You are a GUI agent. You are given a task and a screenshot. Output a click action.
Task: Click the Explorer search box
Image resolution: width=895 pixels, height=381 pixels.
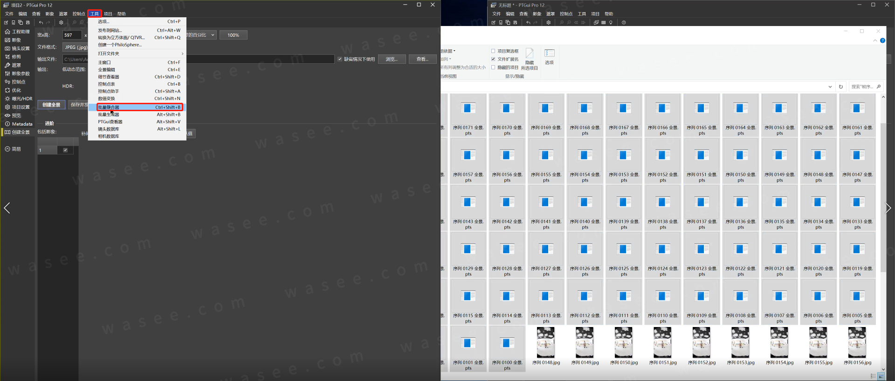point(866,87)
